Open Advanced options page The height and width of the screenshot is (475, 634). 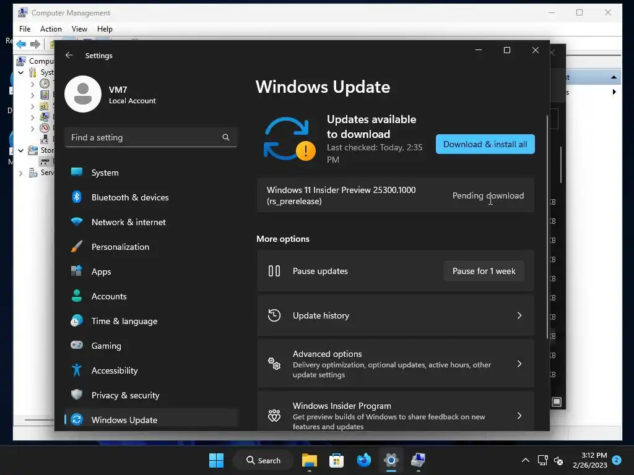pos(396,364)
